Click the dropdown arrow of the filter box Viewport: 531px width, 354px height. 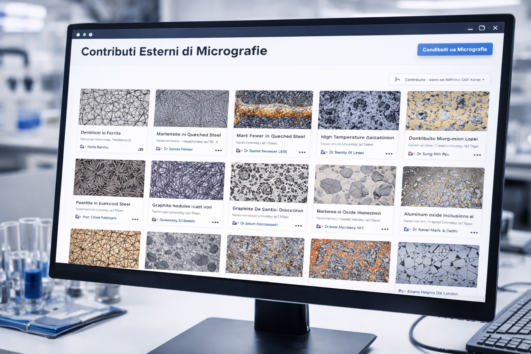pyautogui.click(x=483, y=80)
